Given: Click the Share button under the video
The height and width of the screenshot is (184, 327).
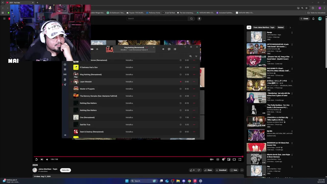Looking at the screenshot, I should point(208,170).
